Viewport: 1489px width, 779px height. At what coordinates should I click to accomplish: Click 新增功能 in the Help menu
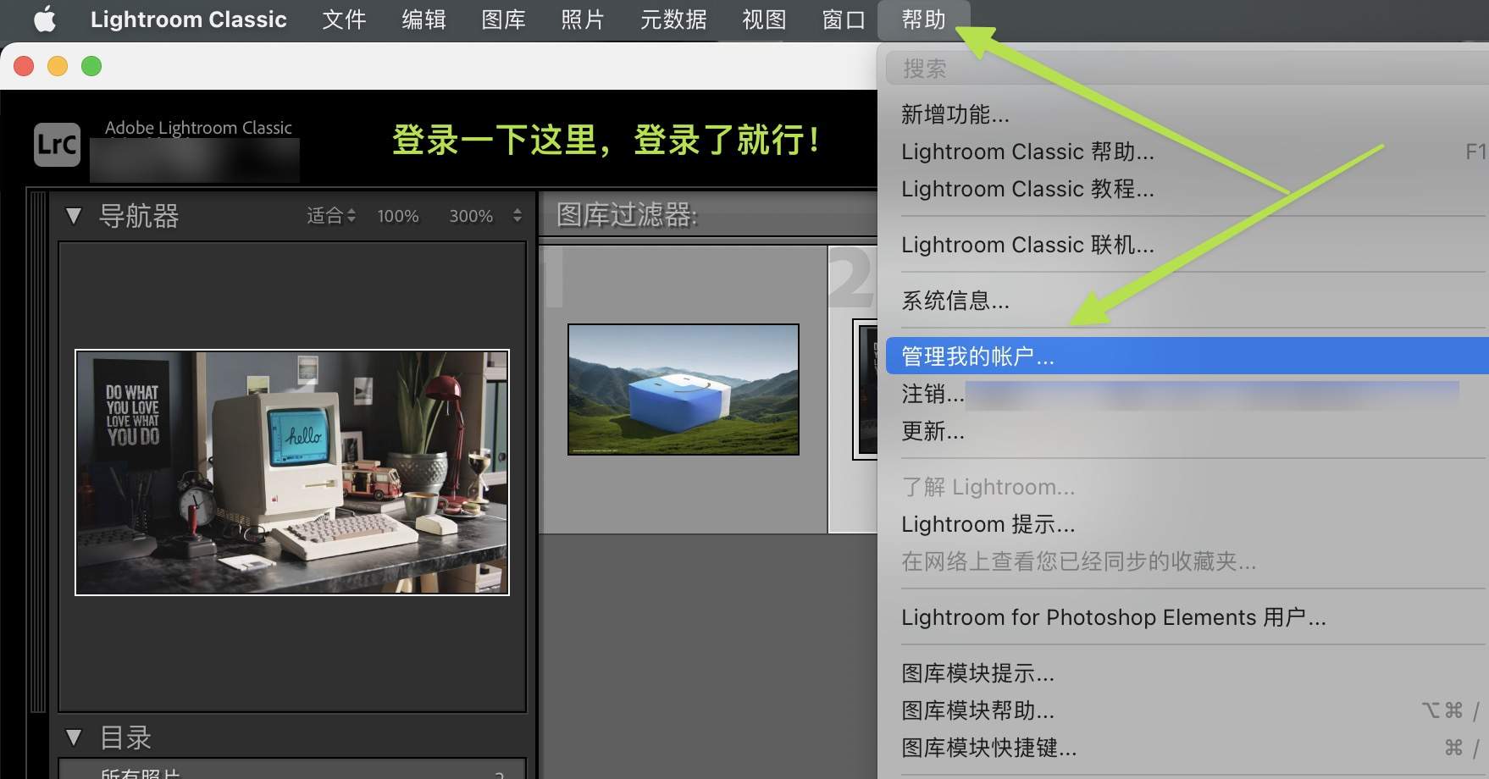click(954, 114)
